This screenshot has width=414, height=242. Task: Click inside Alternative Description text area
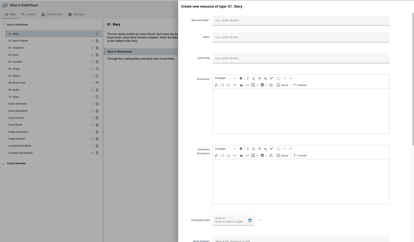[301, 182]
